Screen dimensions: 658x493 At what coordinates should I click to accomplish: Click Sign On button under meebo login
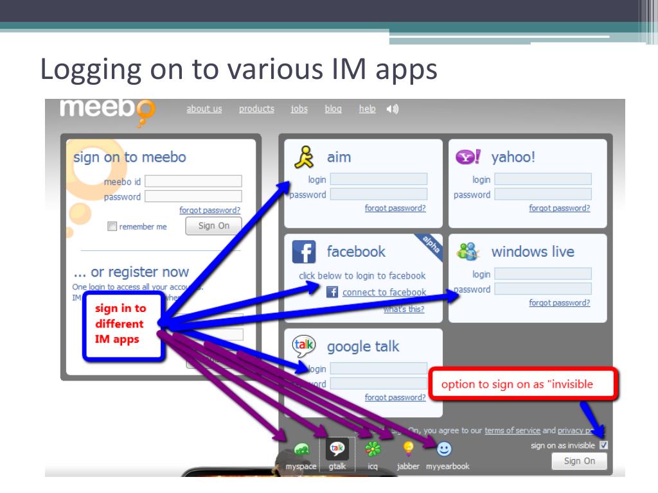213,225
